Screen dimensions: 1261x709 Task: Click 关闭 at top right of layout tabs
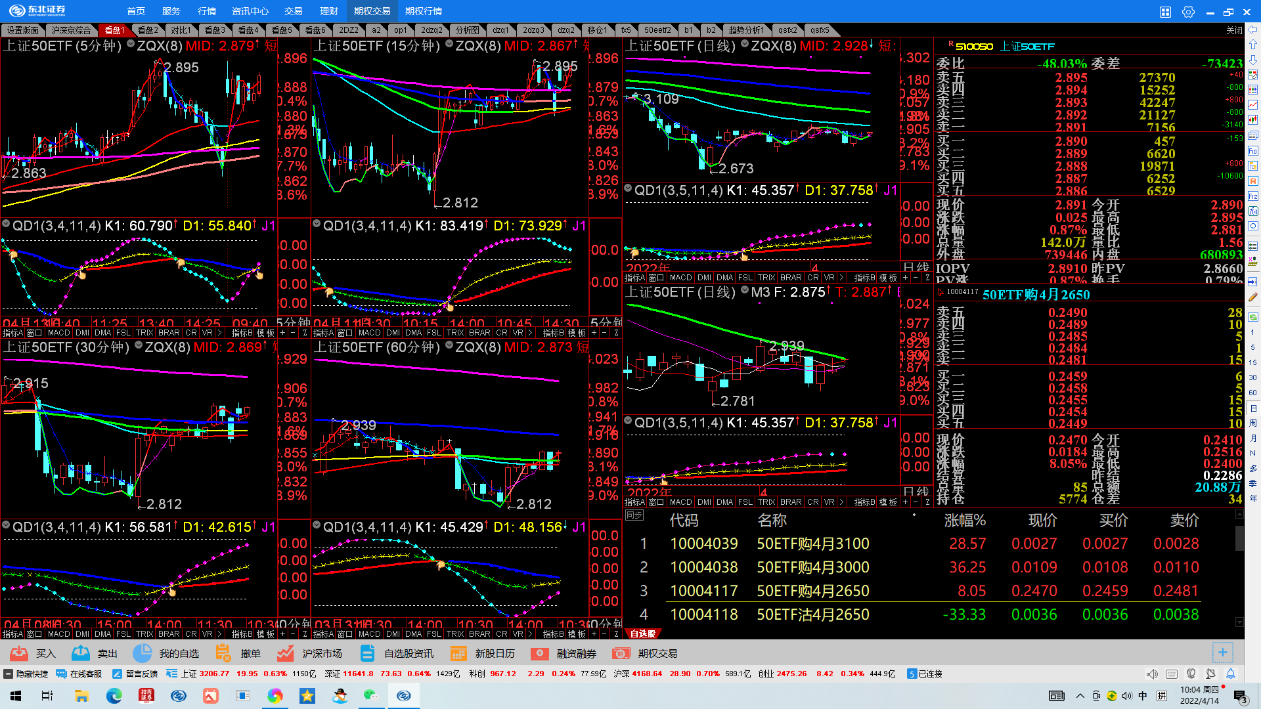[x=1234, y=30]
